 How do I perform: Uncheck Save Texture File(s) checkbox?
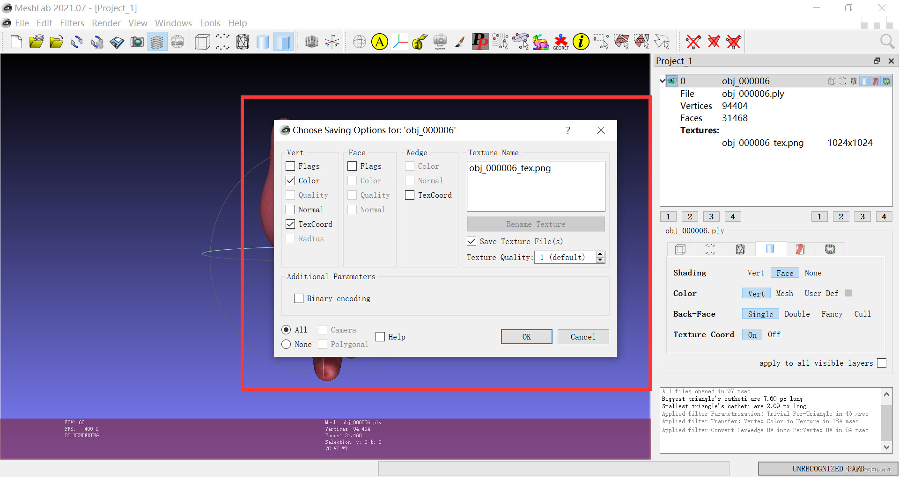[472, 241]
